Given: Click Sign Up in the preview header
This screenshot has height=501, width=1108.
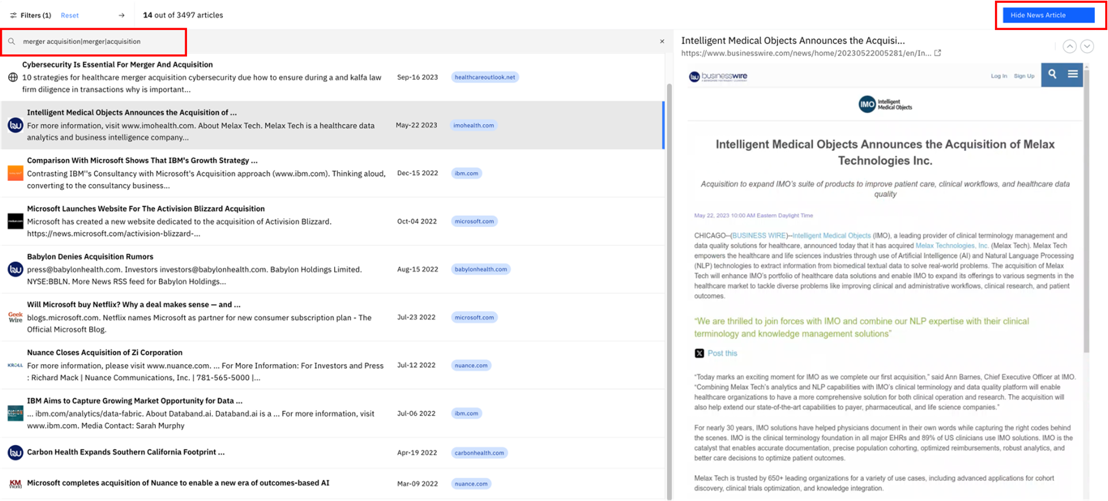Looking at the screenshot, I should (1024, 76).
